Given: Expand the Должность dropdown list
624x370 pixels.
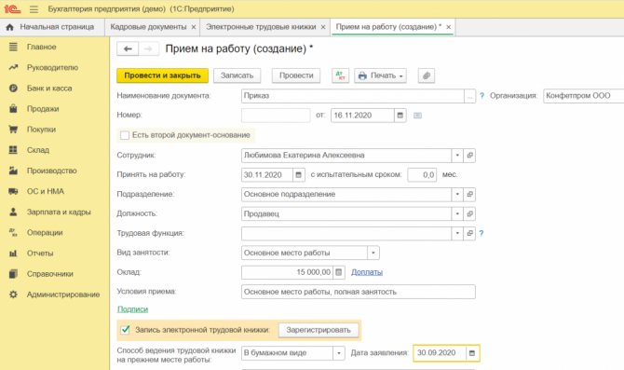Looking at the screenshot, I should pos(457,213).
